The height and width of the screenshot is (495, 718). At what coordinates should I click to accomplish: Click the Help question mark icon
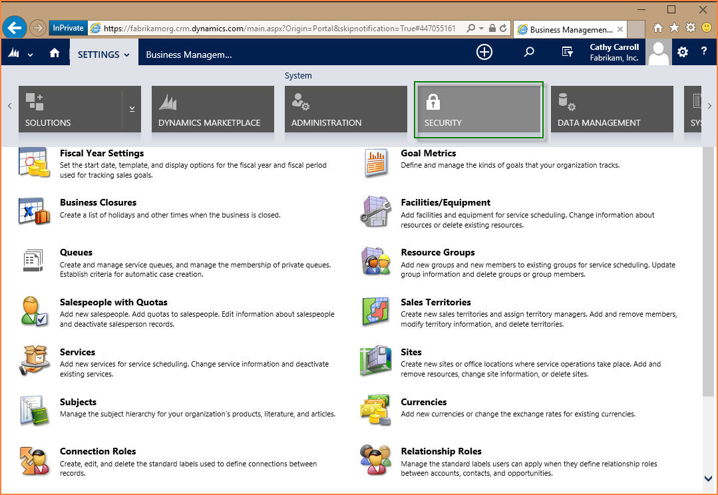703,52
